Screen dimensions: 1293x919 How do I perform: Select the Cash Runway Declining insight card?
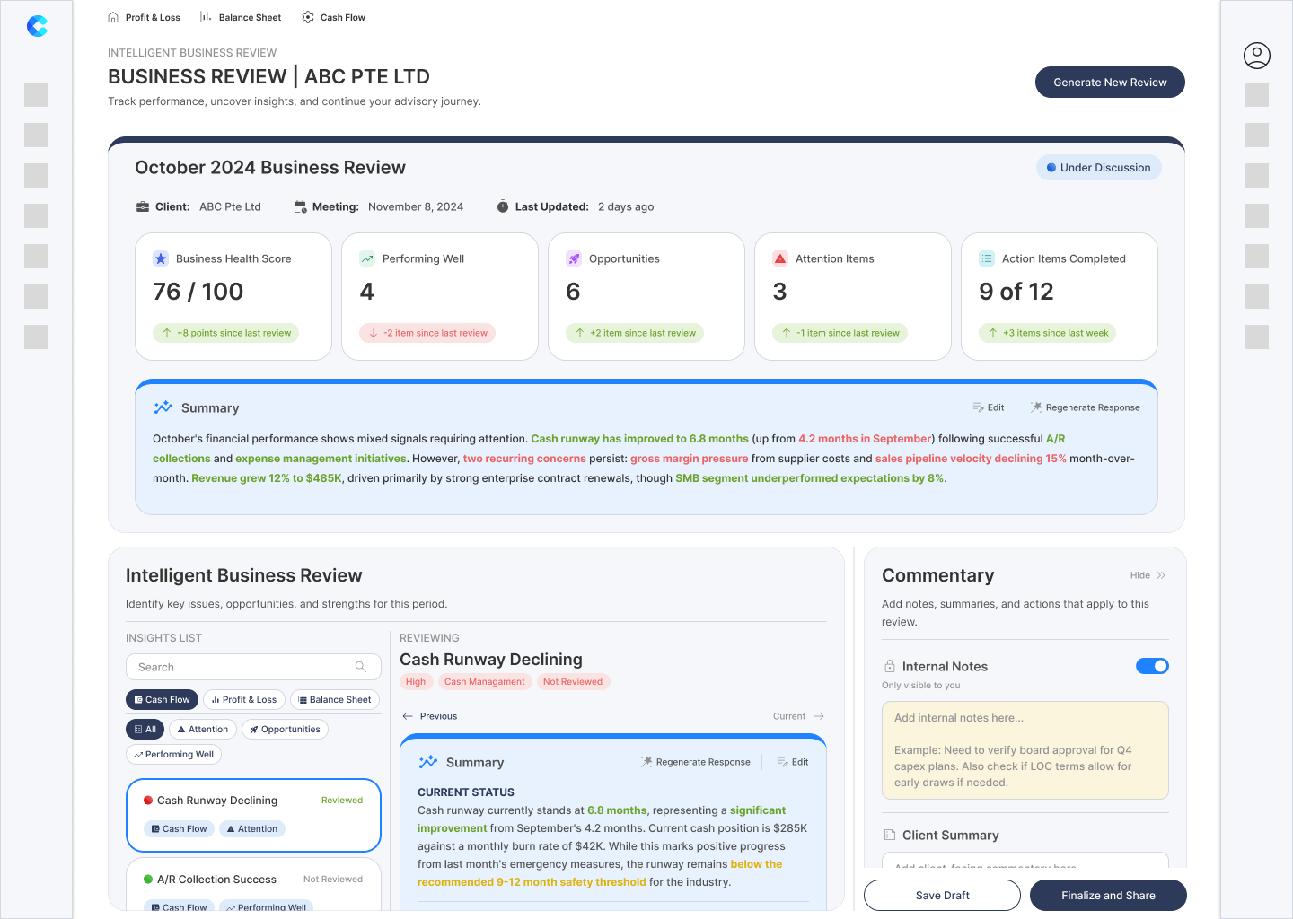point(253,815)
